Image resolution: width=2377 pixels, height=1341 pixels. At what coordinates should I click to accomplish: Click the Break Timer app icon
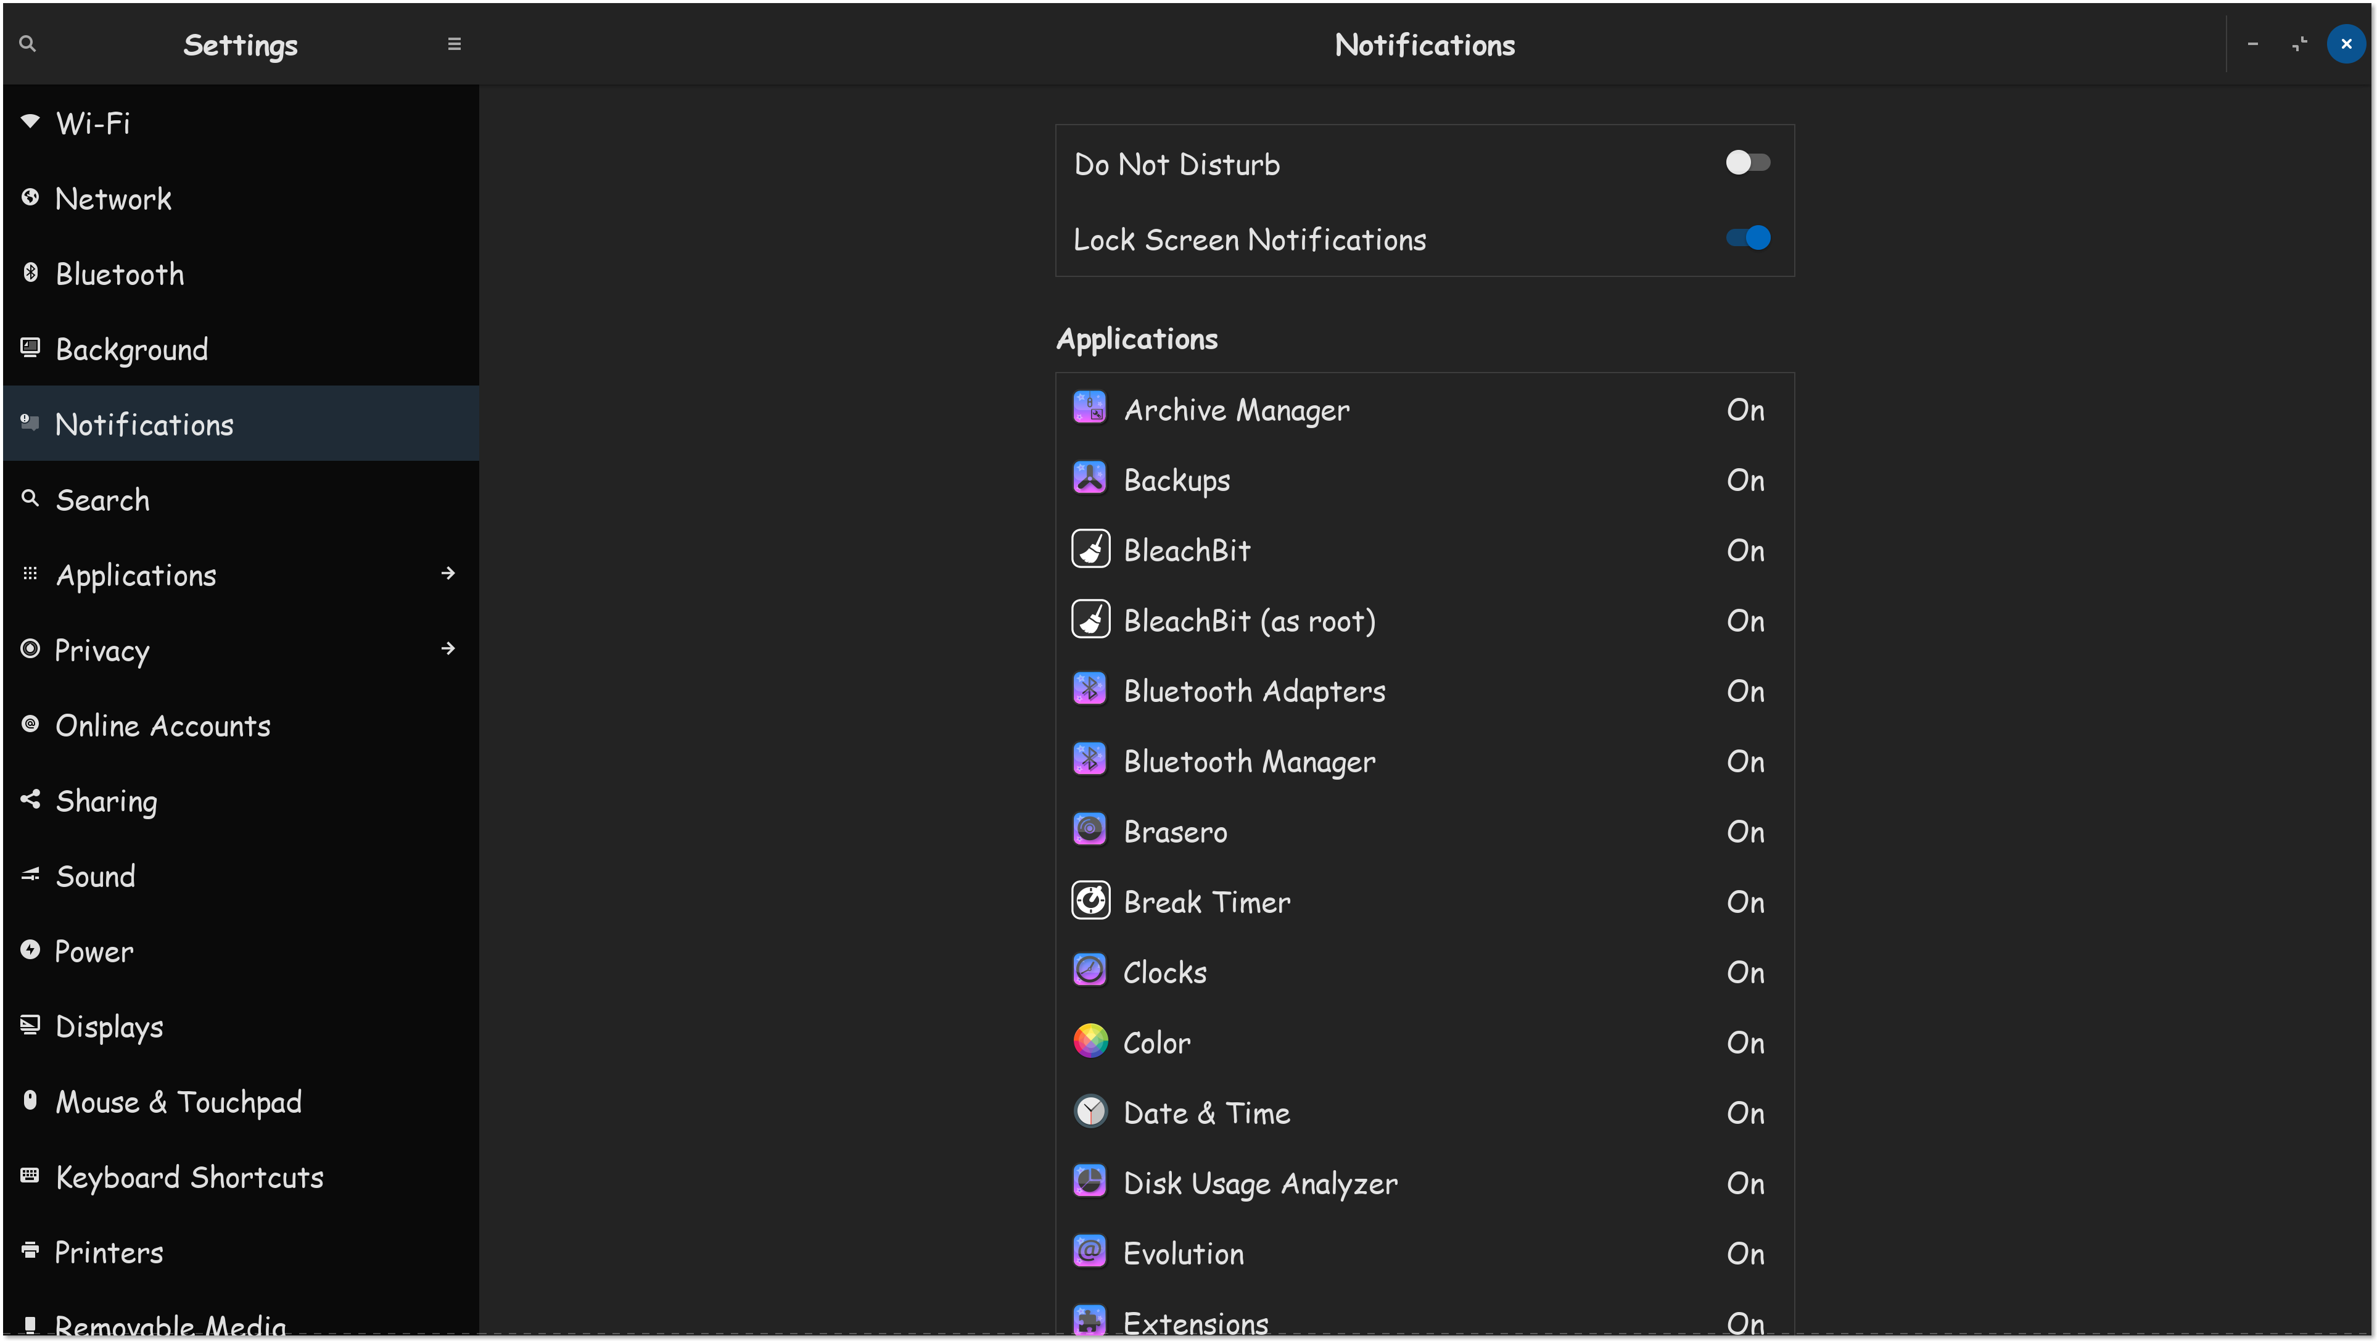click(1090, 901)
